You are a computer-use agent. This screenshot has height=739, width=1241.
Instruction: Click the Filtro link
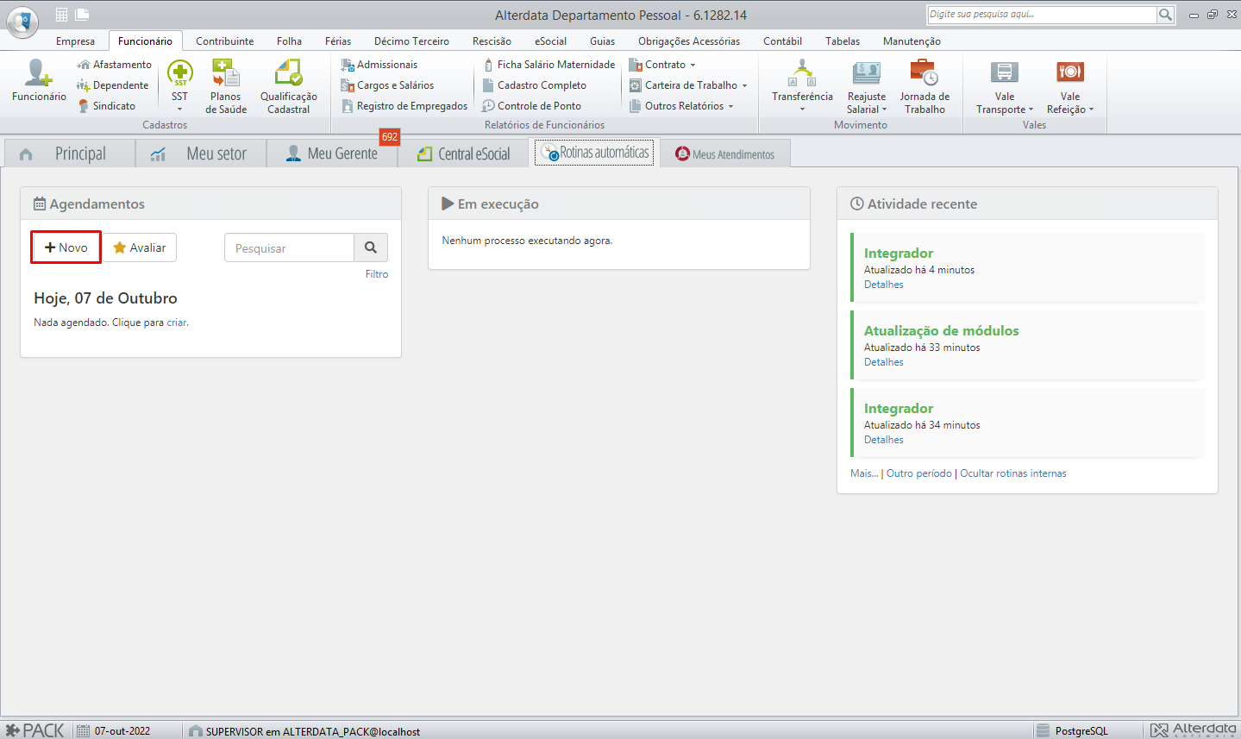(377, 274)
